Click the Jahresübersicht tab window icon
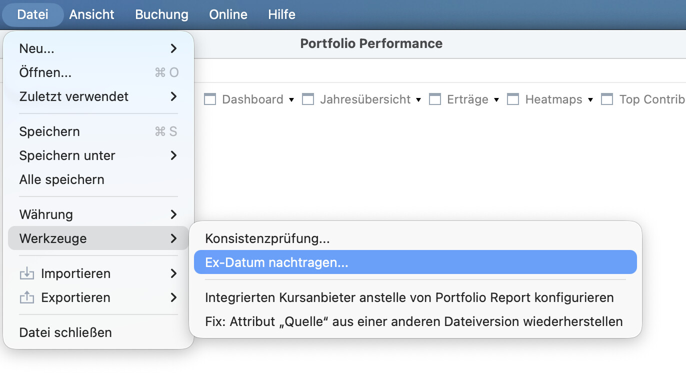 [x=308, y=99]
